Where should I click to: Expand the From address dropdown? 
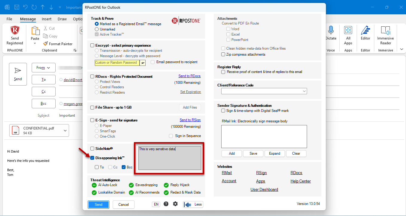[44, 68]
